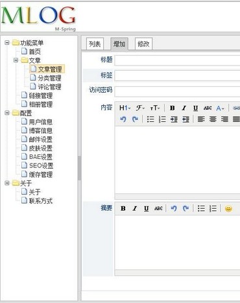Center align content text
Image resolution: width=240 pixels, height=303 pixels.
(213, 119)
